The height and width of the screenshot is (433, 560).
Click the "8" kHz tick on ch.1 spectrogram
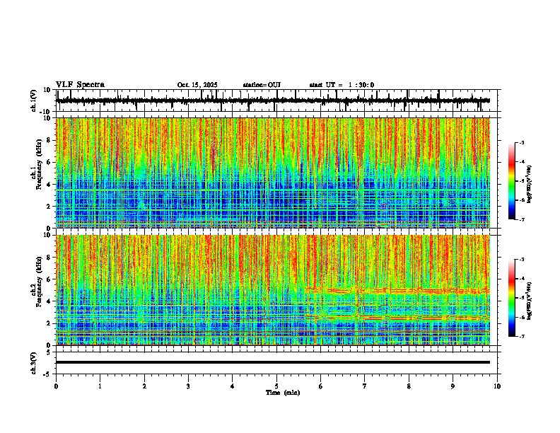[49, 140]
